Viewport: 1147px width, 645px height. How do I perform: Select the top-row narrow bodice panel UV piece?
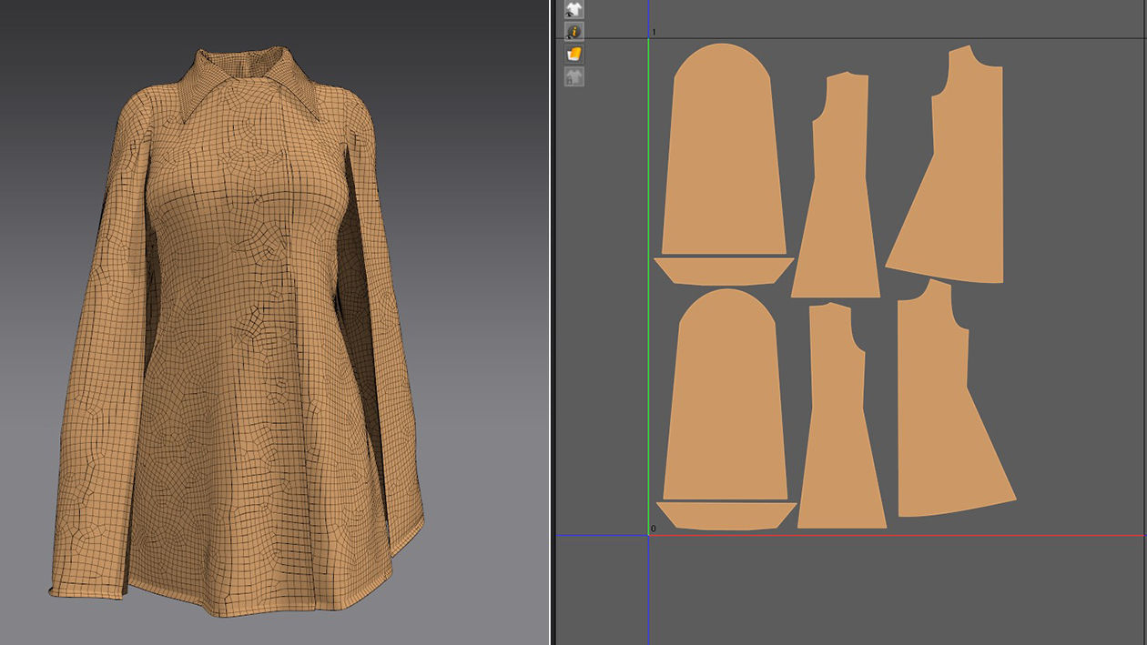coord(837,186)
